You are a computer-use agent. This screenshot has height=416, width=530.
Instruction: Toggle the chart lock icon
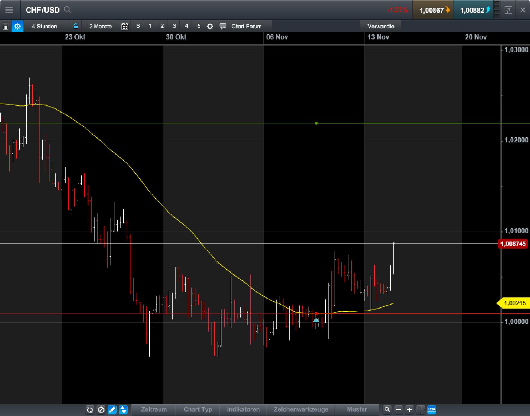coord(76,26)
